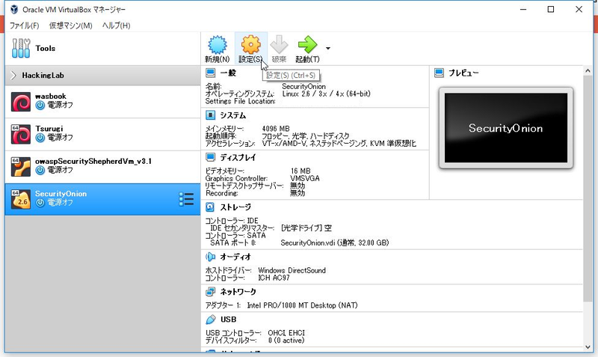Open the File (ファイル) menu
This screenshot has height=357, width=598.
point(24,25)
